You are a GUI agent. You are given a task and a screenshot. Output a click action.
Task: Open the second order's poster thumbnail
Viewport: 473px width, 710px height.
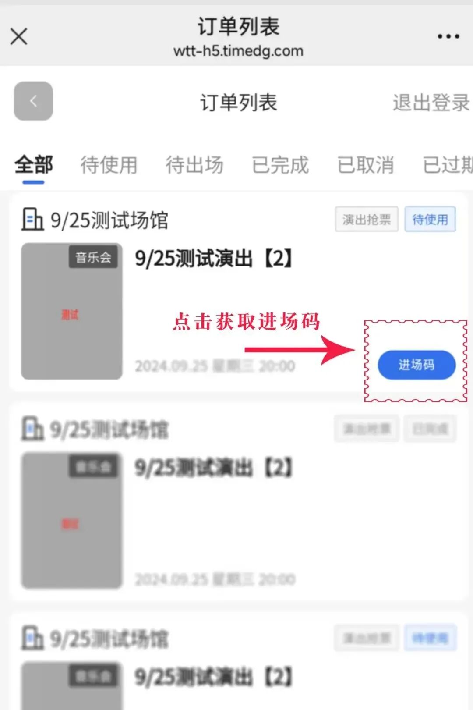72,521
